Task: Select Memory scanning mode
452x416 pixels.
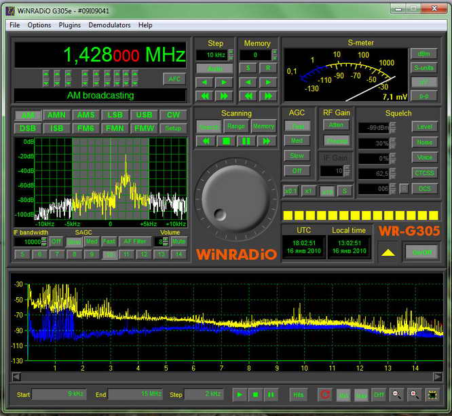Action: click(x=263, y=126)
